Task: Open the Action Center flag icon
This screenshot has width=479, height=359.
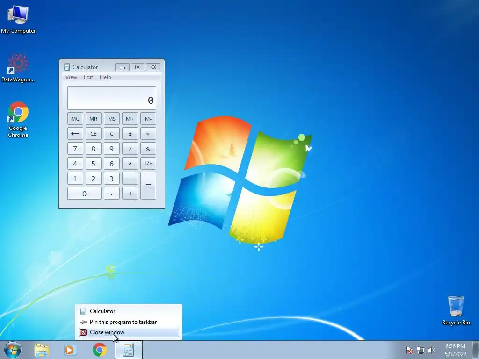Action: 409,350
